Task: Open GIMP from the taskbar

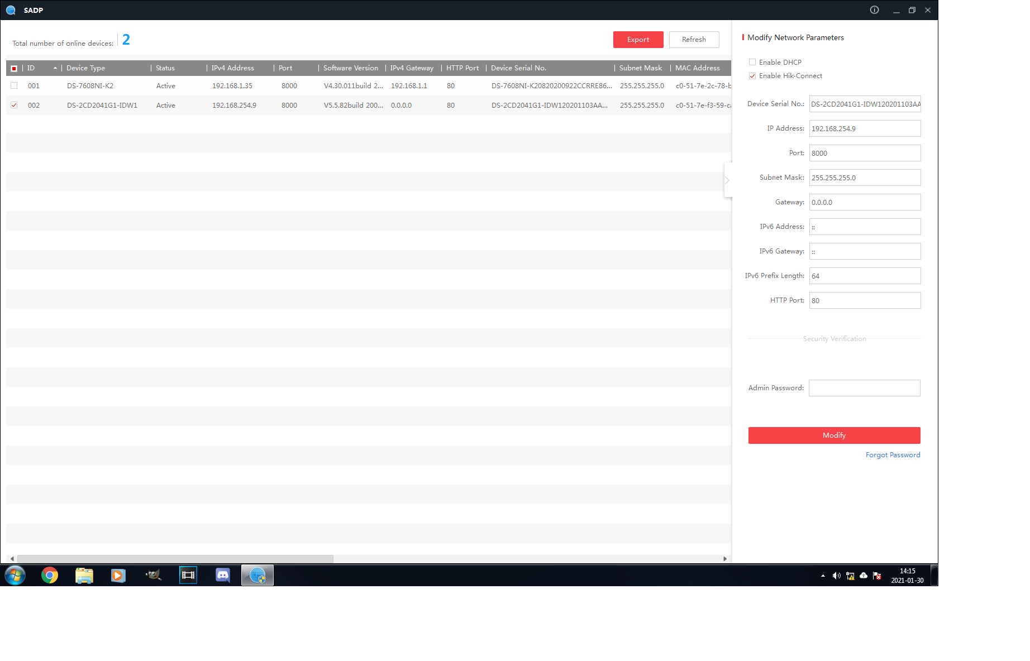Action: 153,575
